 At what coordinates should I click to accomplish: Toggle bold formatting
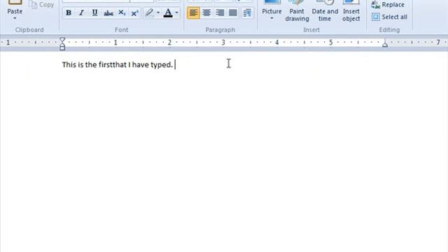tap(69, 13)
